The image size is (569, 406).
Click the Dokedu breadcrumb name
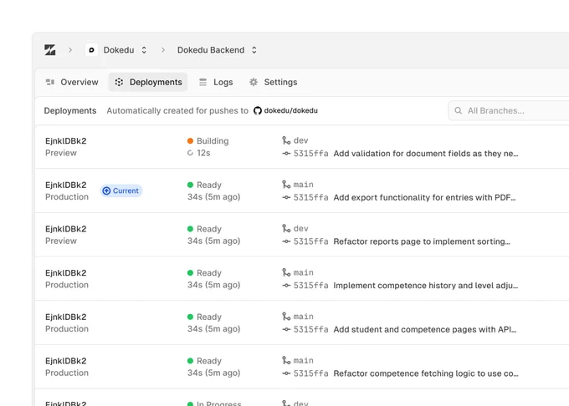119,50
